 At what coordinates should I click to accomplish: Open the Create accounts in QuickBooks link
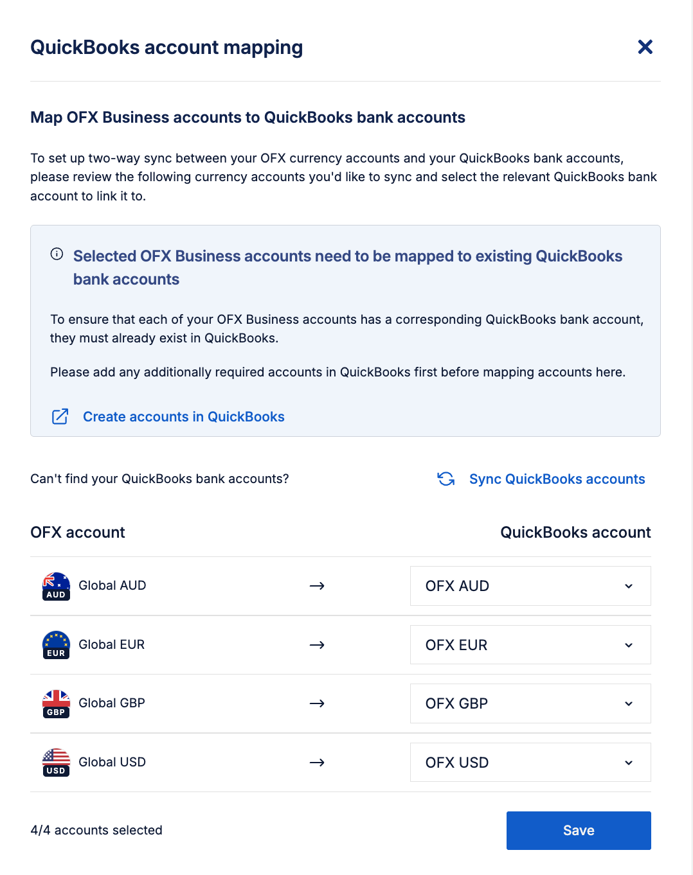[x=183, y=416]
